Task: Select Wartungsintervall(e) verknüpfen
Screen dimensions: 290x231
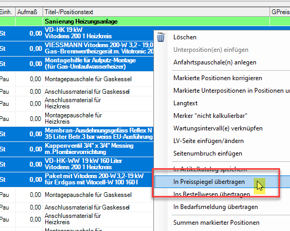Action: click(218, 128)
